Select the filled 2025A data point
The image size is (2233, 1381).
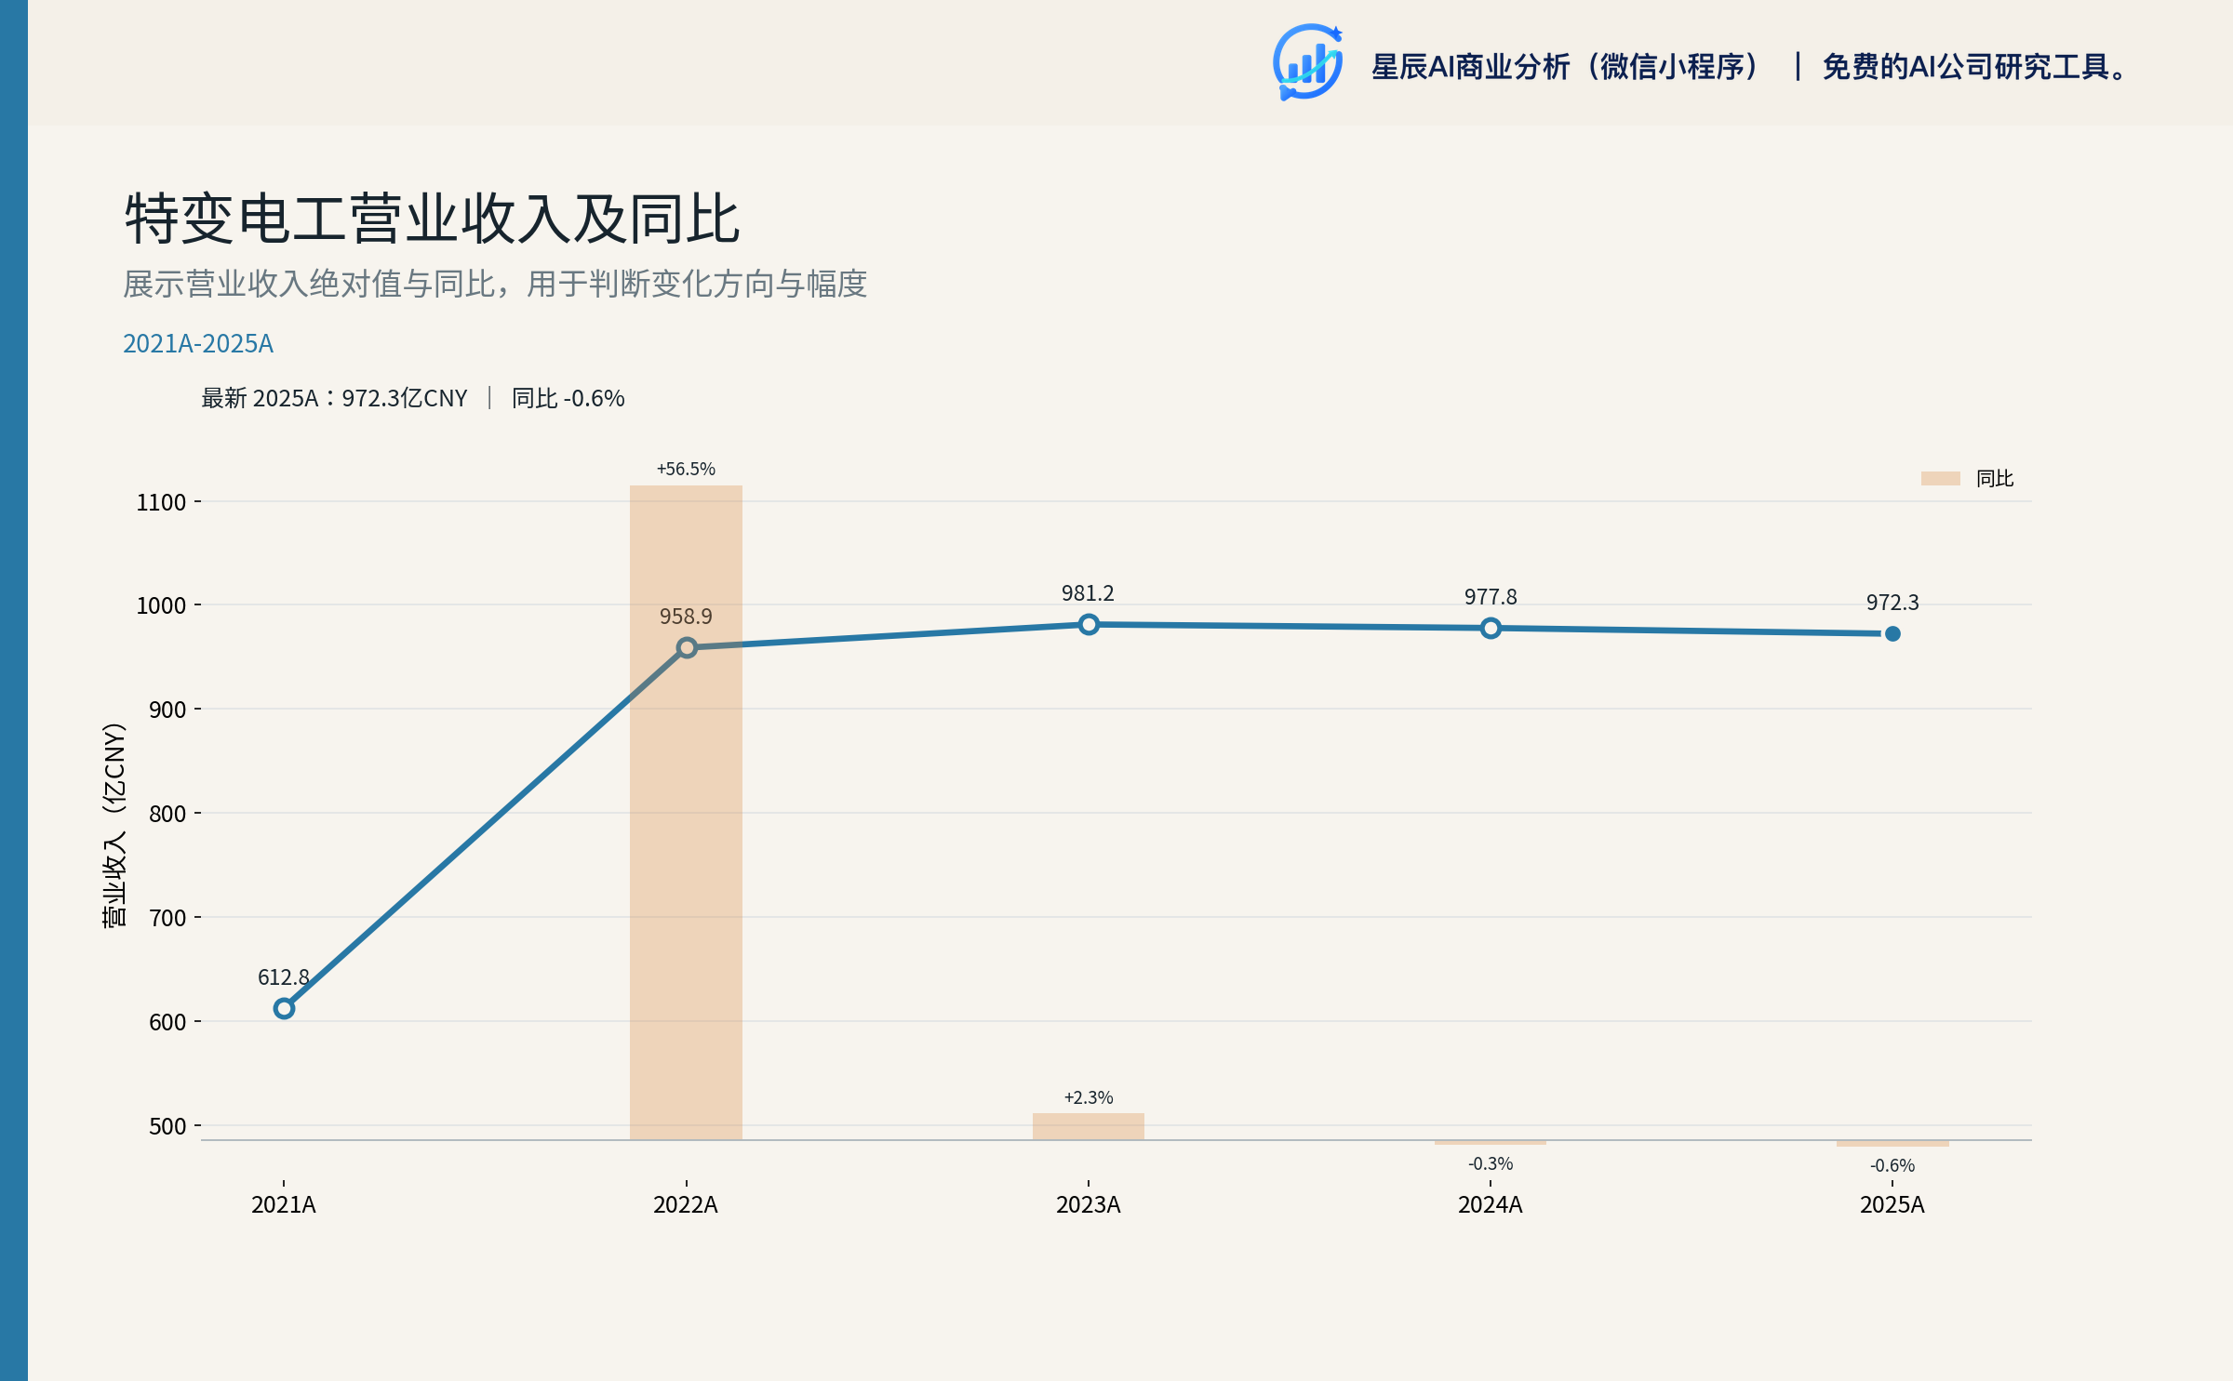1892,633
